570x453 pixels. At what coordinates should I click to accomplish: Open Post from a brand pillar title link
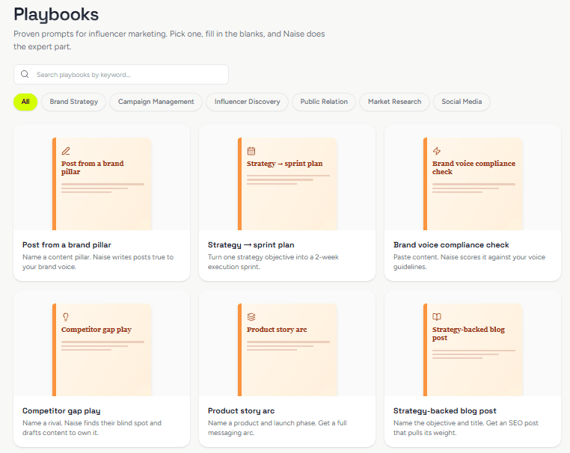click(x=67, y=245)
